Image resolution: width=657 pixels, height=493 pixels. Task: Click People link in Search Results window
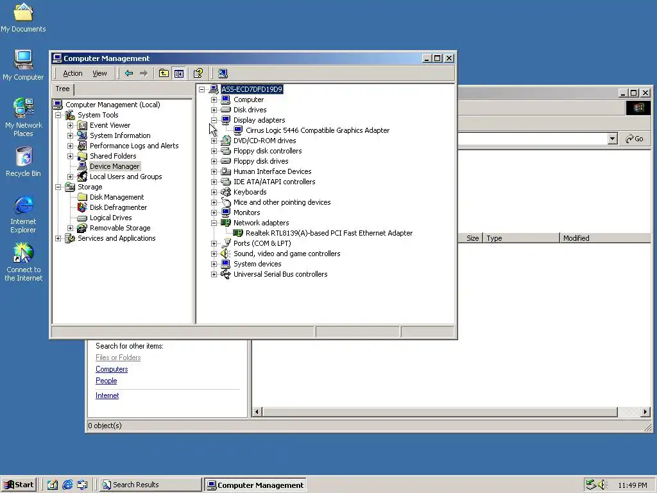click(106, 381)
